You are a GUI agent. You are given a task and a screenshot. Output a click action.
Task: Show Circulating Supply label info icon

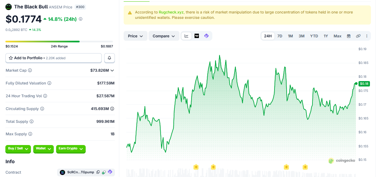(x=42, y=109)
